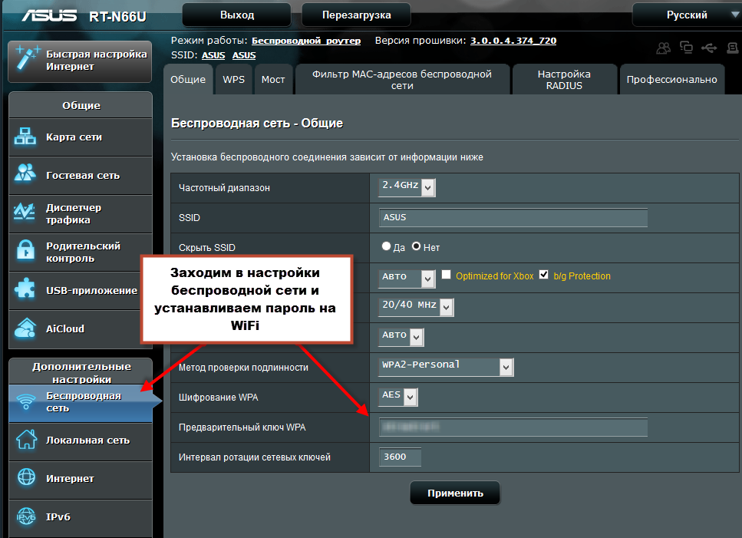Open the 20/40 MHz bandwidth dropdown

[x=416, y=307]
